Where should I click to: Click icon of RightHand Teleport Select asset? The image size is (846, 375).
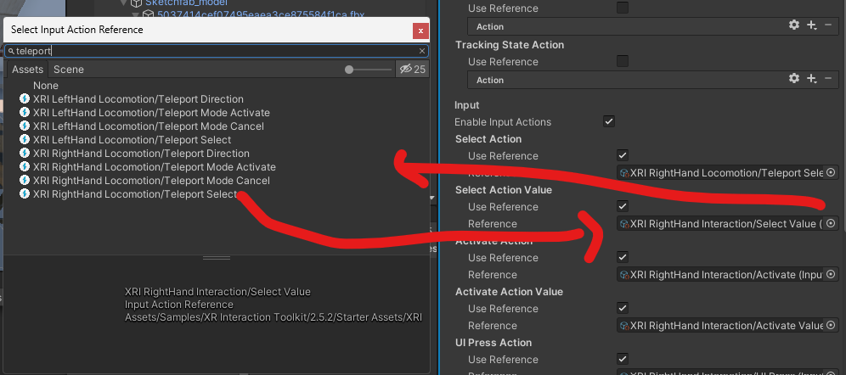click(x=25, y=193)
